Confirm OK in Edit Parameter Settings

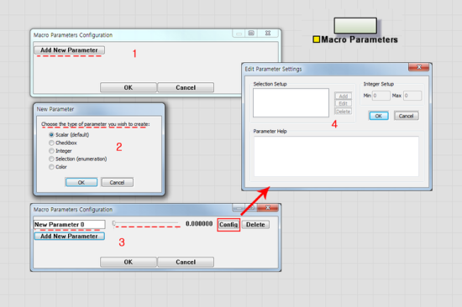click(379, 116)
